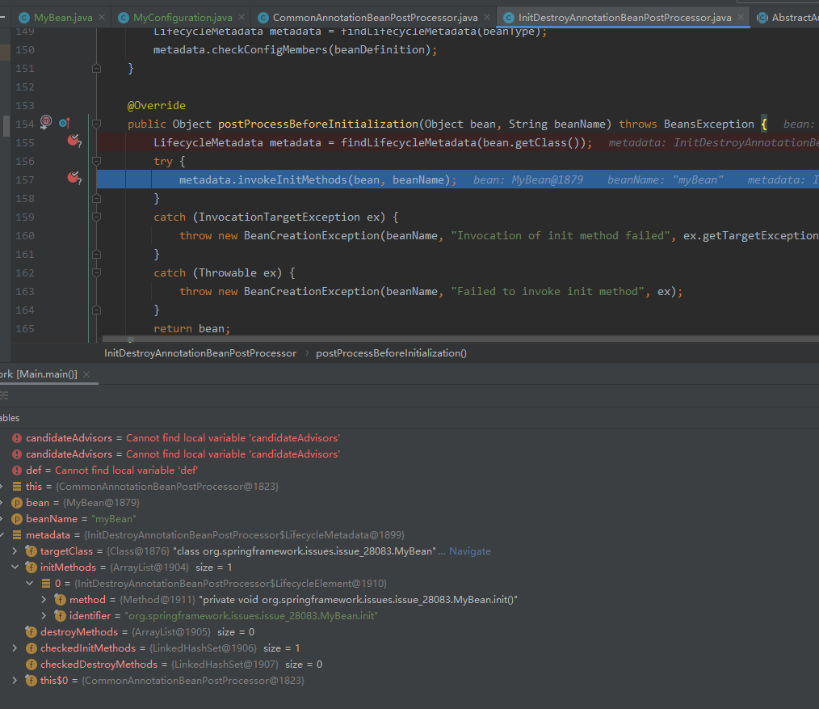819x709 pixels.
Task: Click the "Failed to invoke init method" string
Action: tap(548, 292)
